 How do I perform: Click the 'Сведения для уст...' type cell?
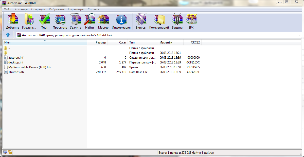tap(142, 57)
